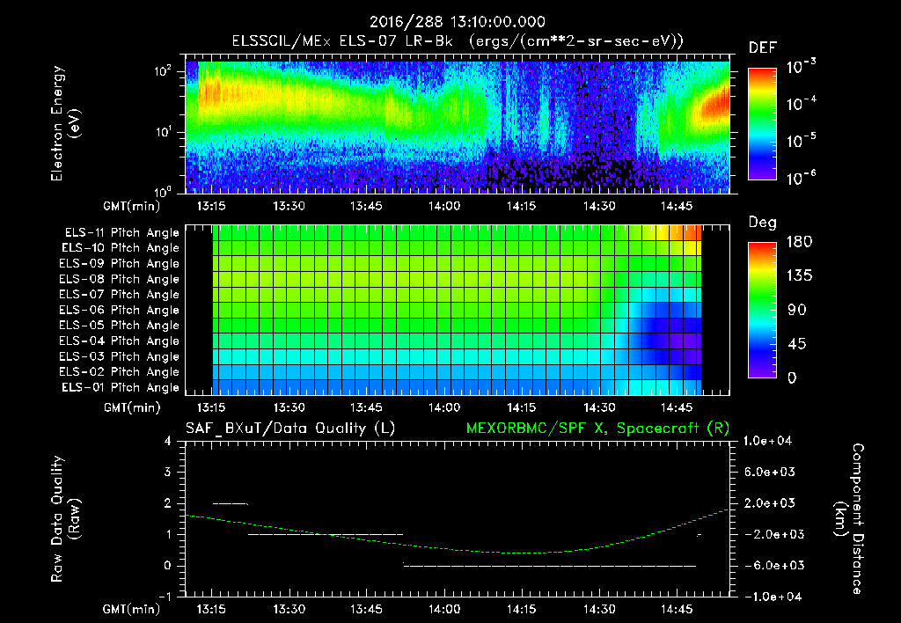This screenshot has width=901, height=623.
Task: Select the ELS-01 Pitch Angle row label
Action: click(120, 387)
